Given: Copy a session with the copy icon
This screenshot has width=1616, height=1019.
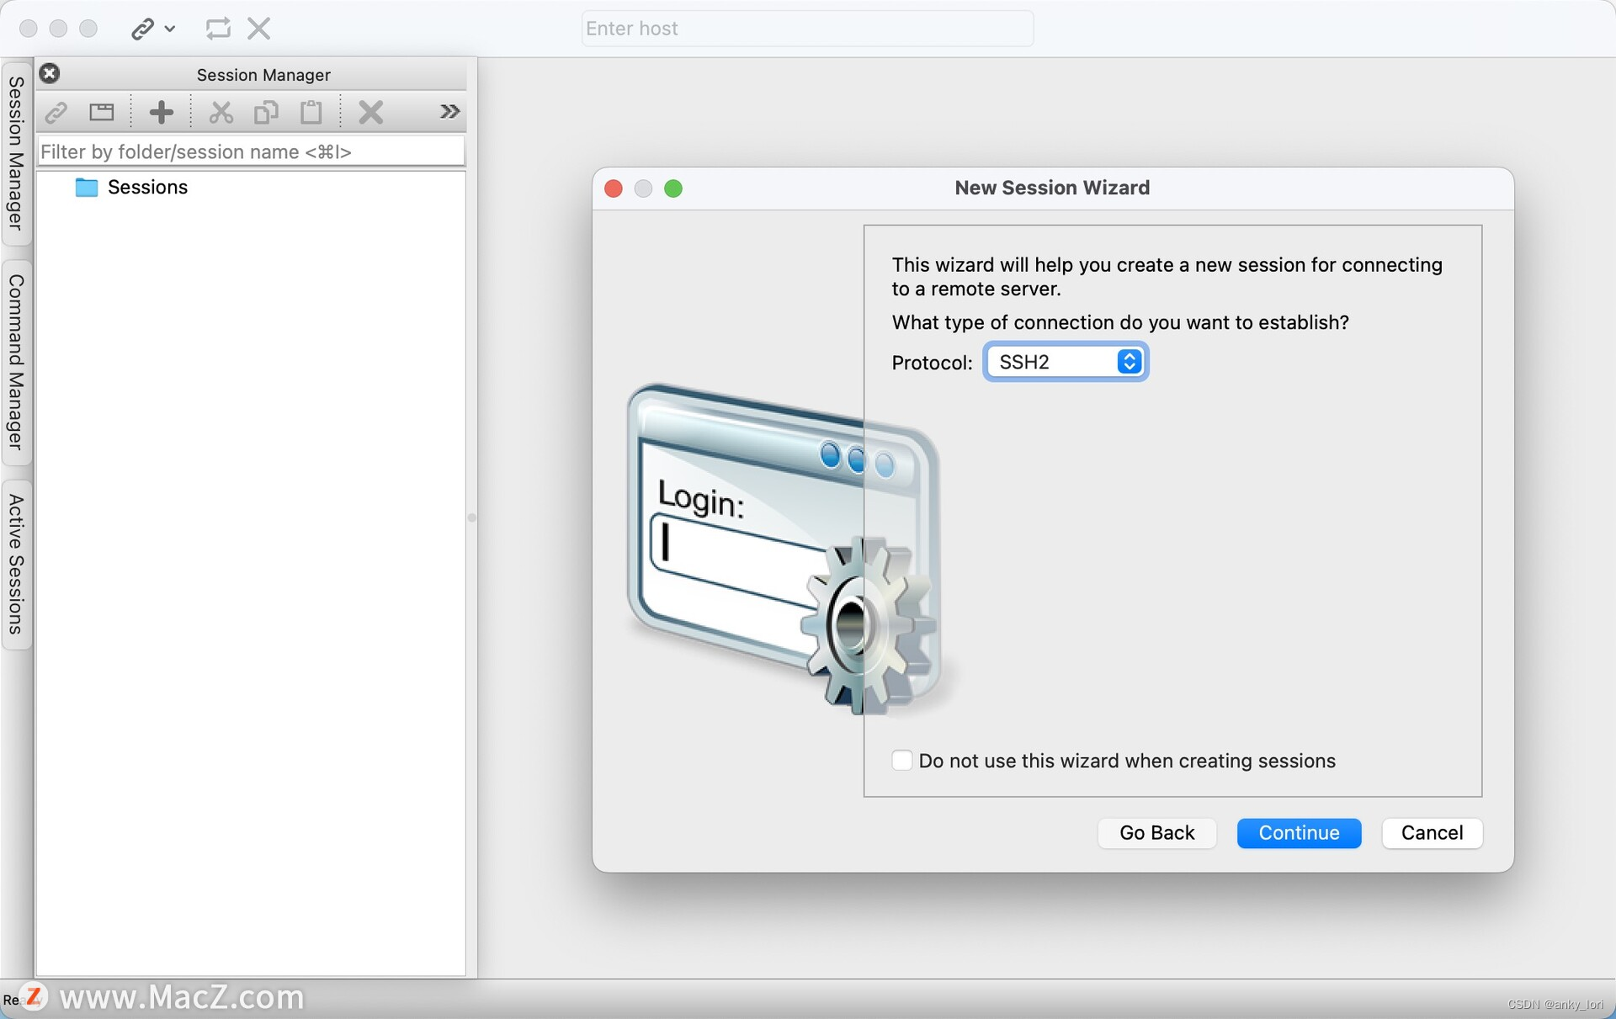Looking at the screenshot, I should (266, 112).
